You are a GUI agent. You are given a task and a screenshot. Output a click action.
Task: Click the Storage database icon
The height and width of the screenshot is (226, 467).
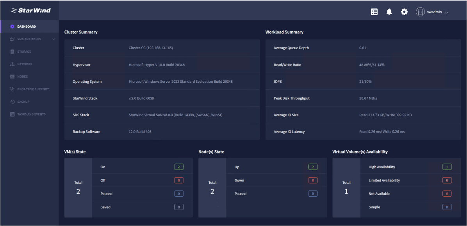(12, 52)
